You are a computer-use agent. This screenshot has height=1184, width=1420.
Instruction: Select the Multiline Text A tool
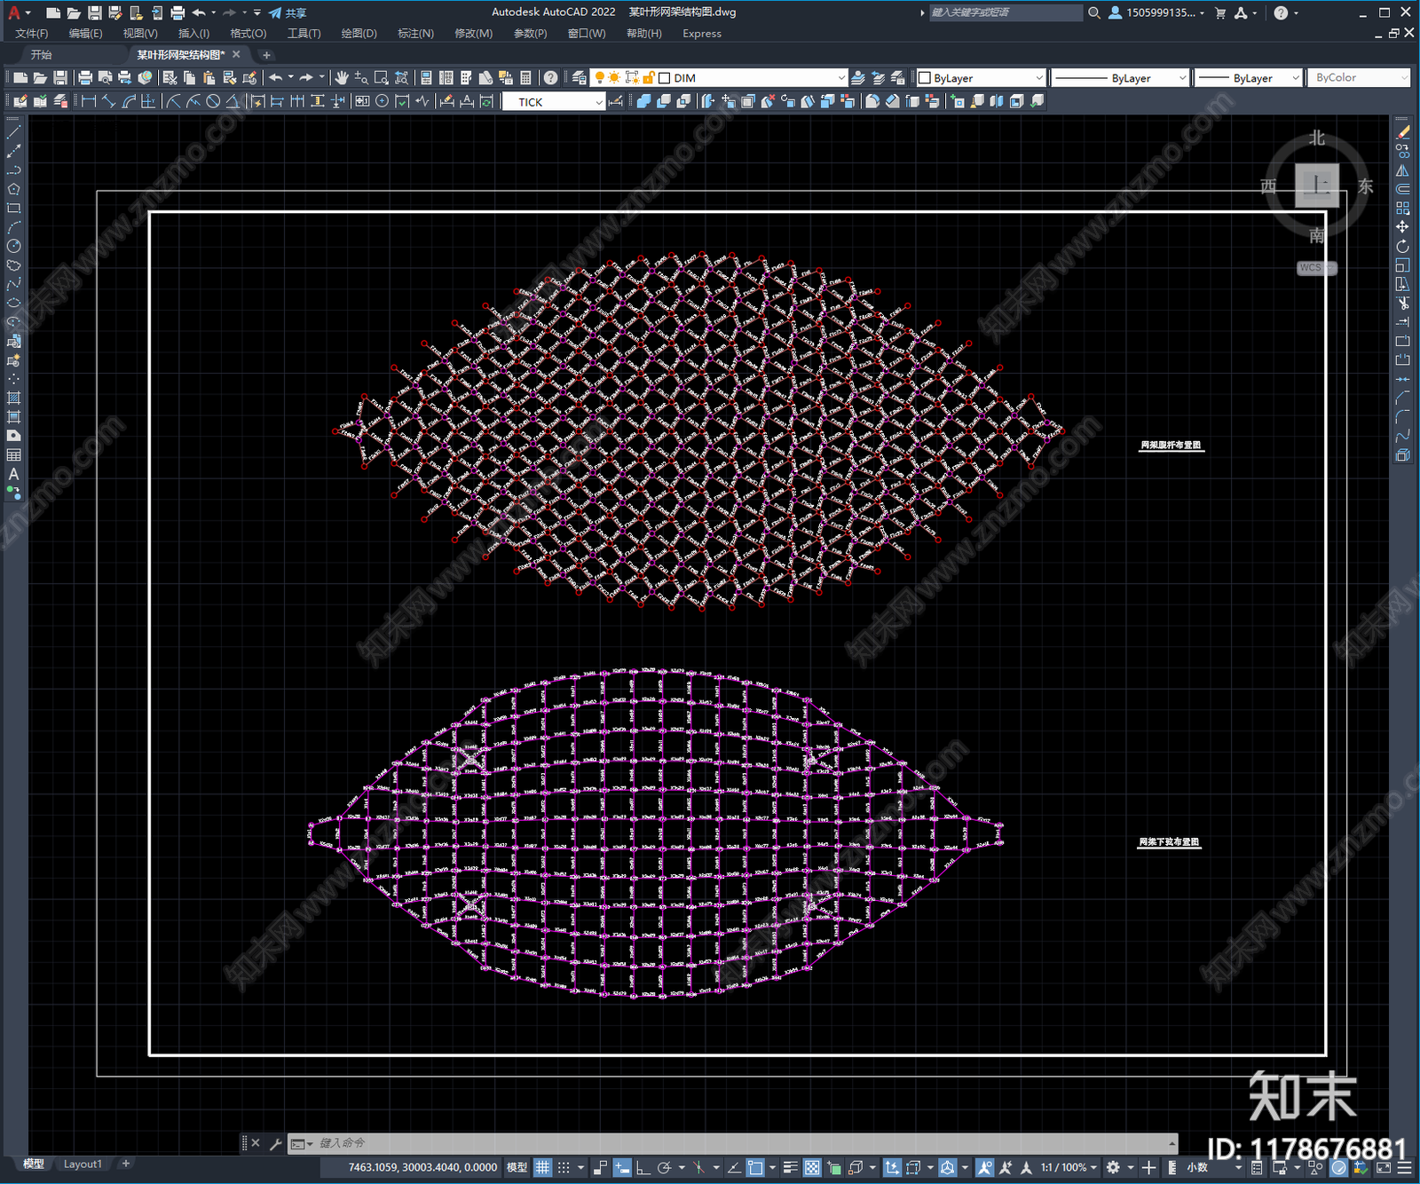(13, 474)
